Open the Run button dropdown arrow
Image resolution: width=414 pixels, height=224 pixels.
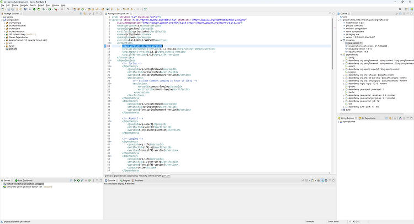coord(52,9)
